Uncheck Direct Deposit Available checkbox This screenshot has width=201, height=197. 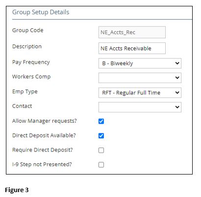[101, 135]
